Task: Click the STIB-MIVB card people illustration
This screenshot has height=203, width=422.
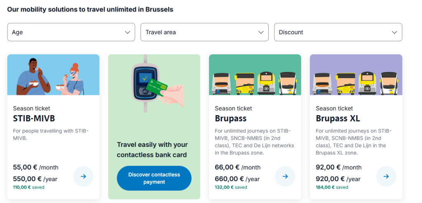Action: pyautogui.click(x=53, y=75)
